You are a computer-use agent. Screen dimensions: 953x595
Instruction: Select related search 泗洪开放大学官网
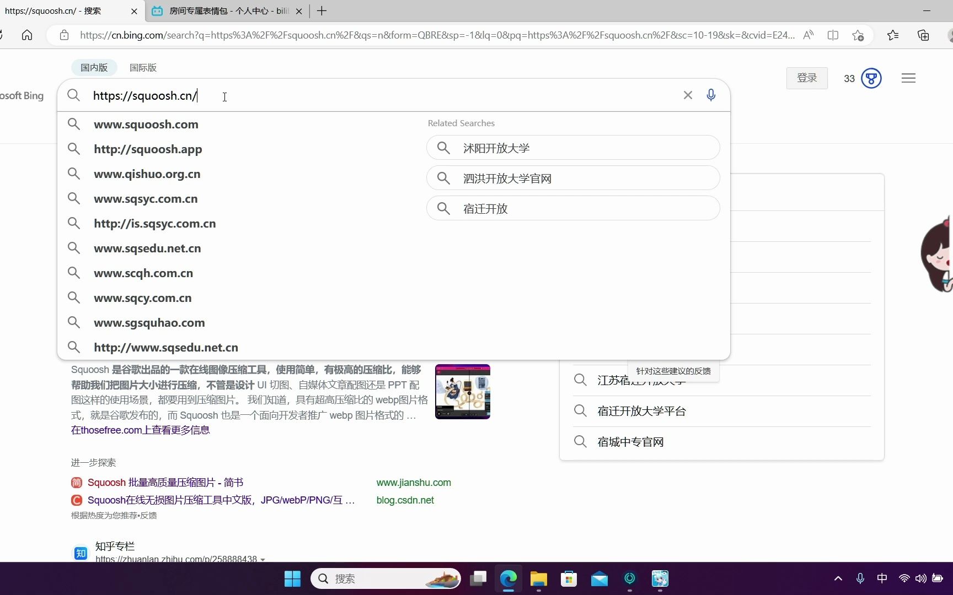click(573, 178)
